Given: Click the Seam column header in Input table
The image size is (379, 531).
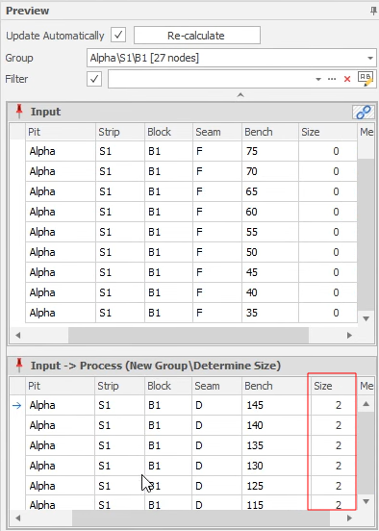Looking at the screenshot, I should [217, 132].
